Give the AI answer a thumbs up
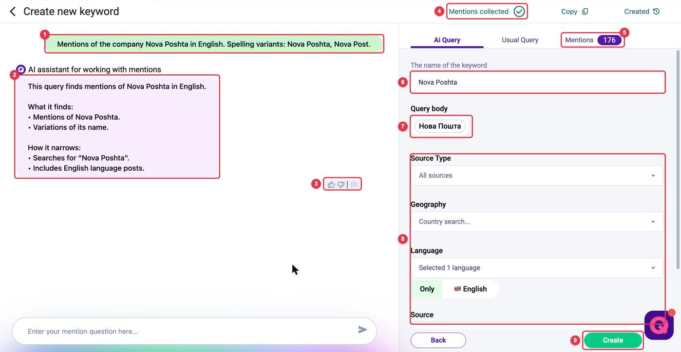Image resolution: width=681 pixels, height=352 pixels. 331,184
